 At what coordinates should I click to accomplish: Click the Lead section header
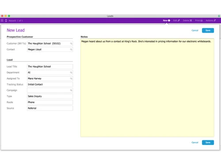pos(10,60)
